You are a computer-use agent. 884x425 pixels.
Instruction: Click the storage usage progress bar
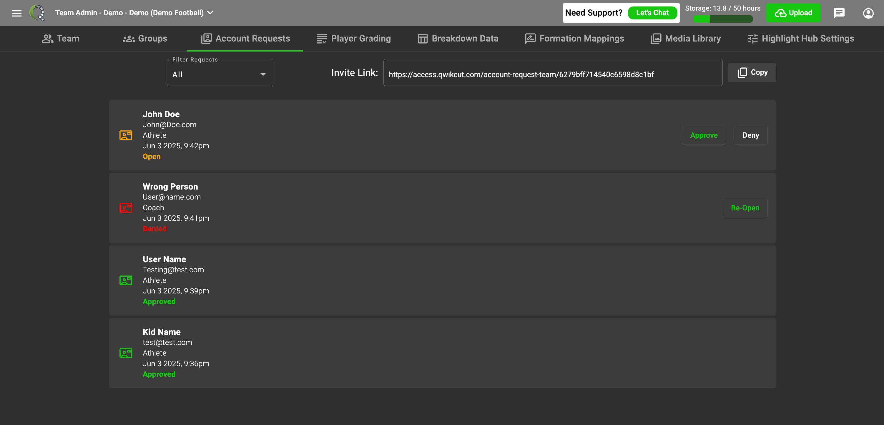tap(723, 19)
